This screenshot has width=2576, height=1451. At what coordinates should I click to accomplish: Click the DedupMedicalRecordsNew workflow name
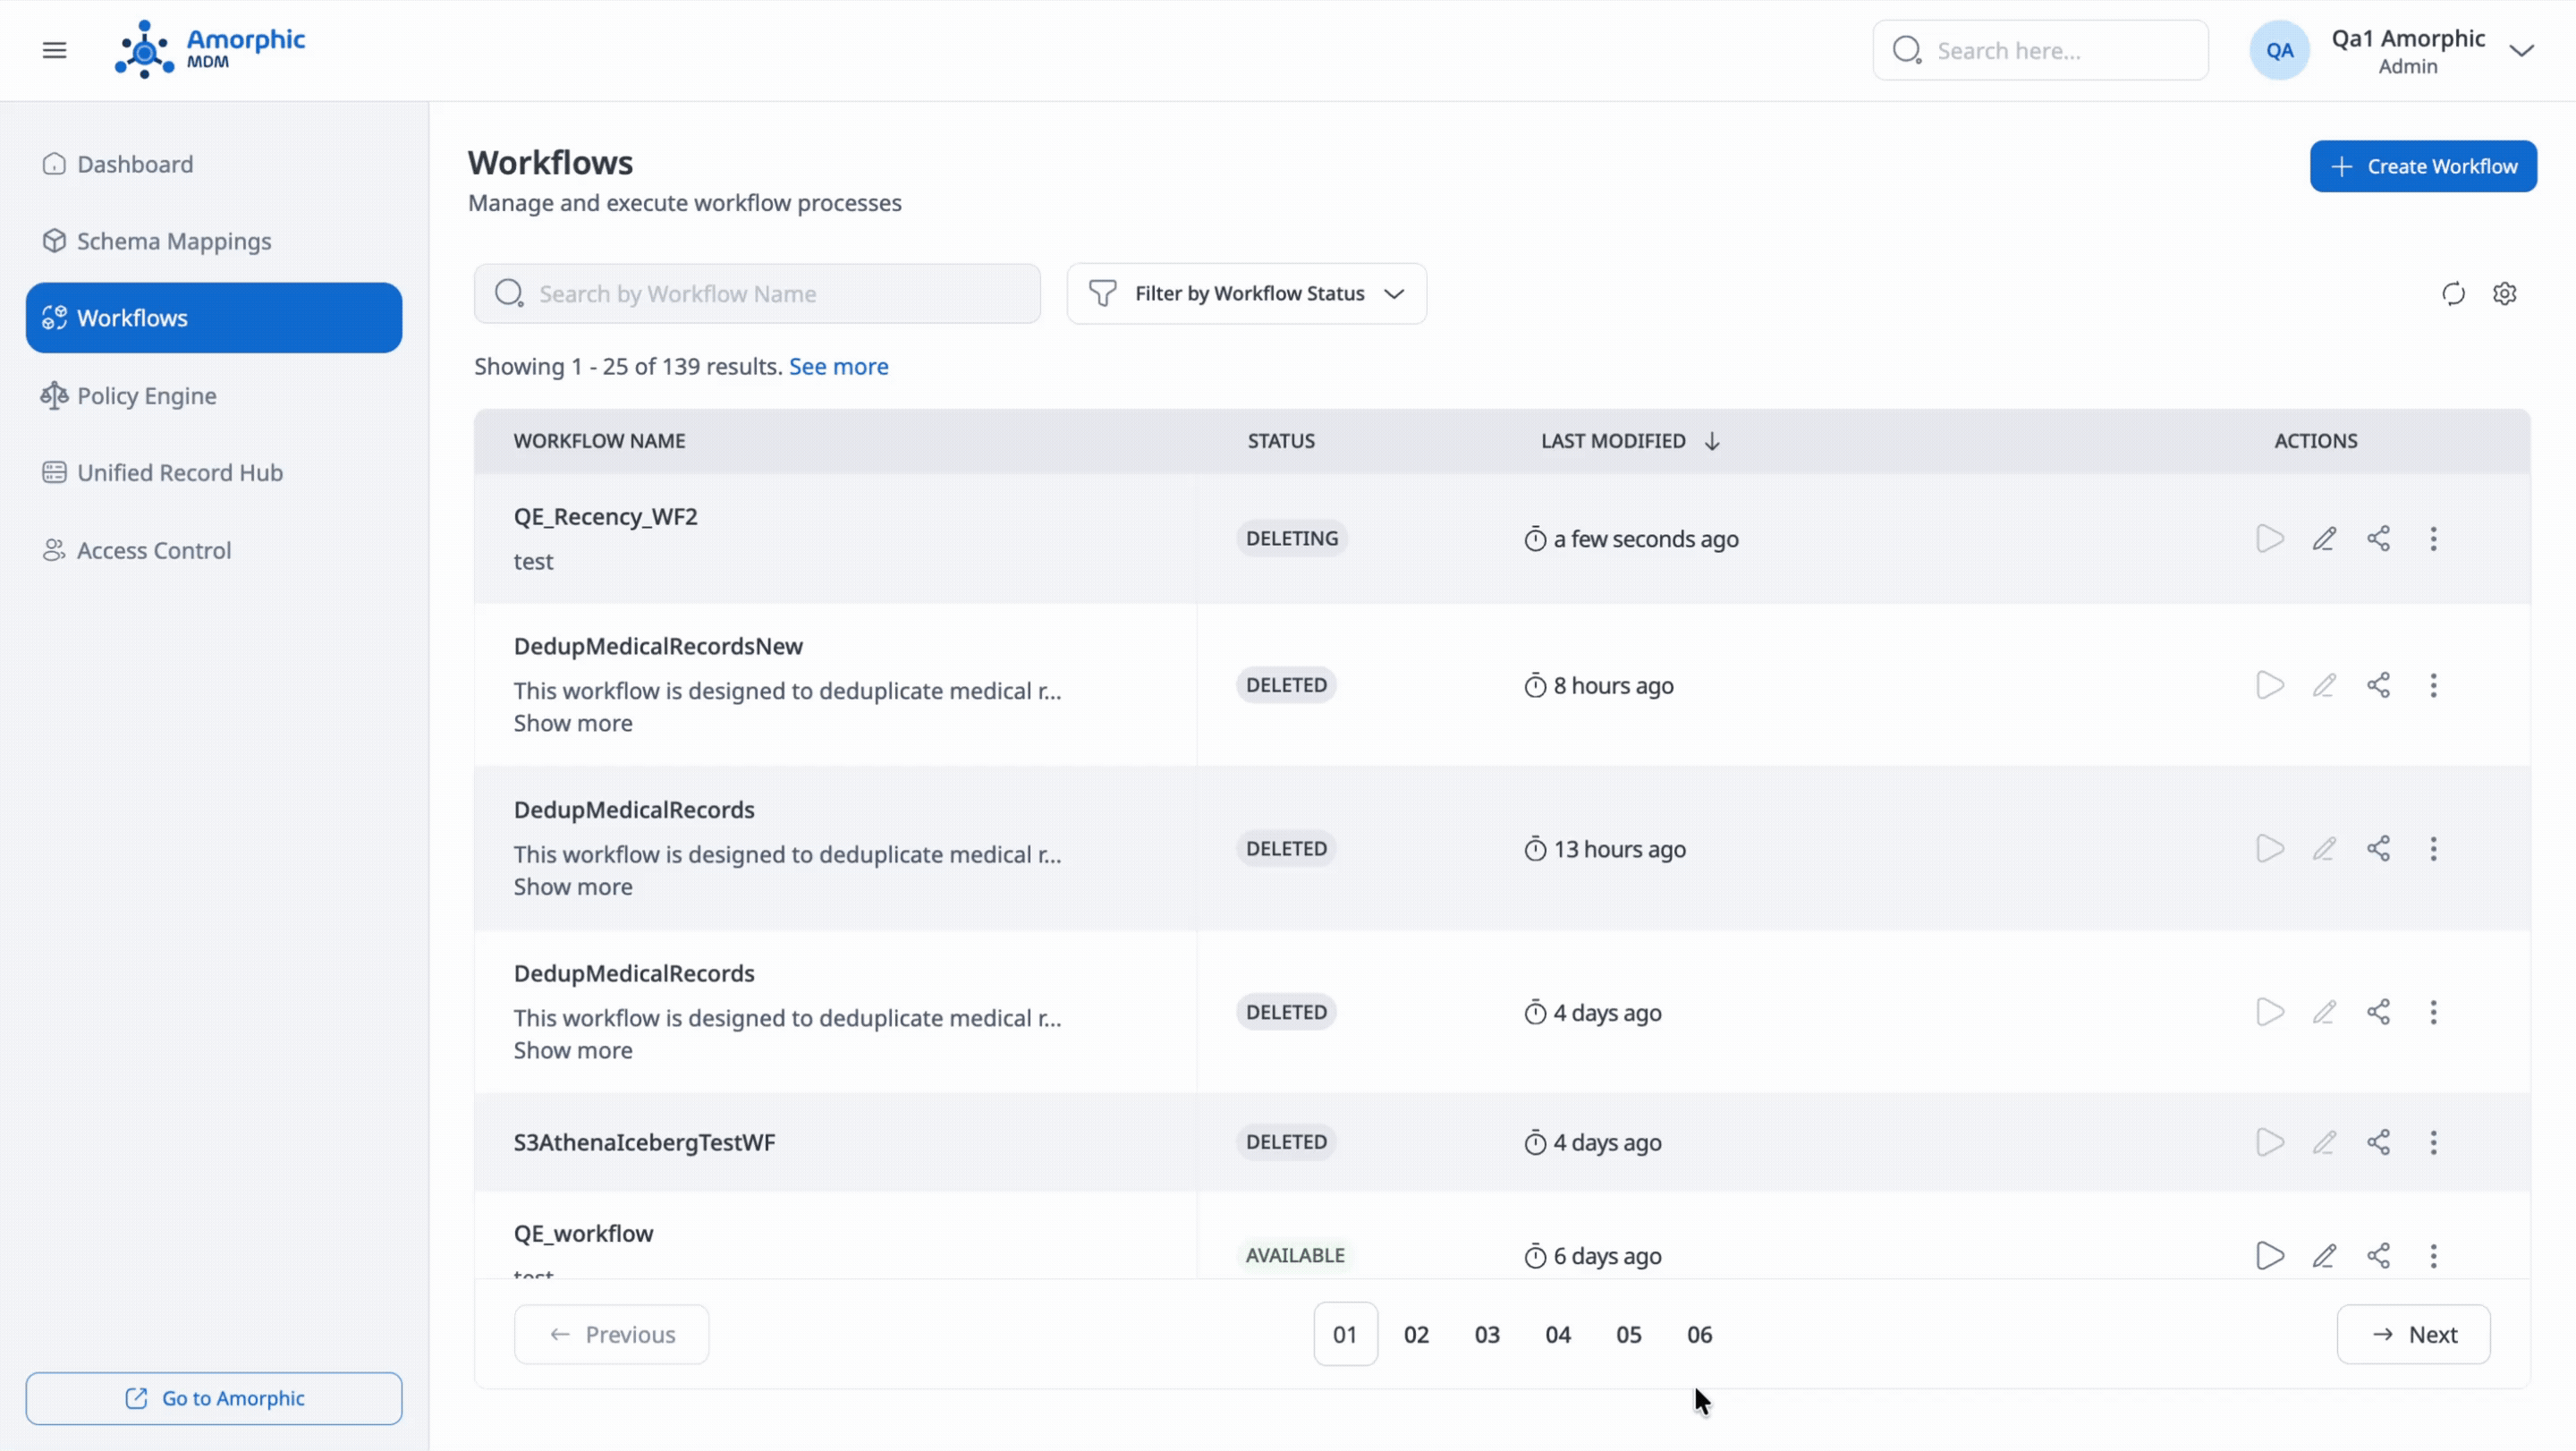pyautogui.click(x=658, y=646)
